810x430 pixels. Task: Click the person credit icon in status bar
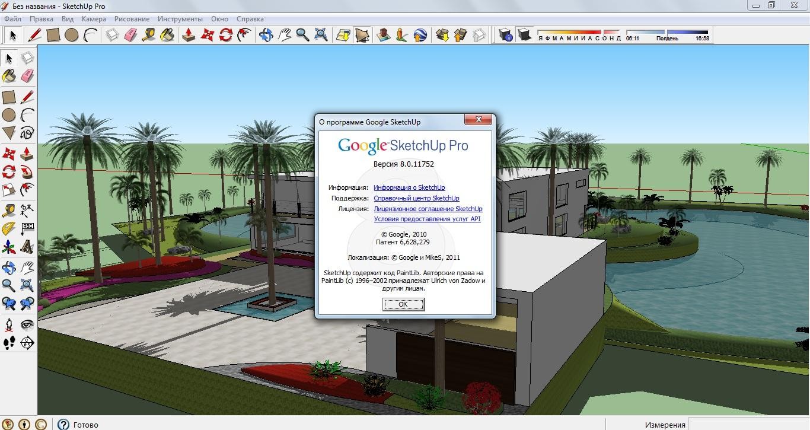click(x=24, y=424)
